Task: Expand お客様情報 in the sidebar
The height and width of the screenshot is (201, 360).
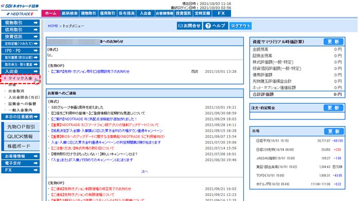Action: click(21, 156)
